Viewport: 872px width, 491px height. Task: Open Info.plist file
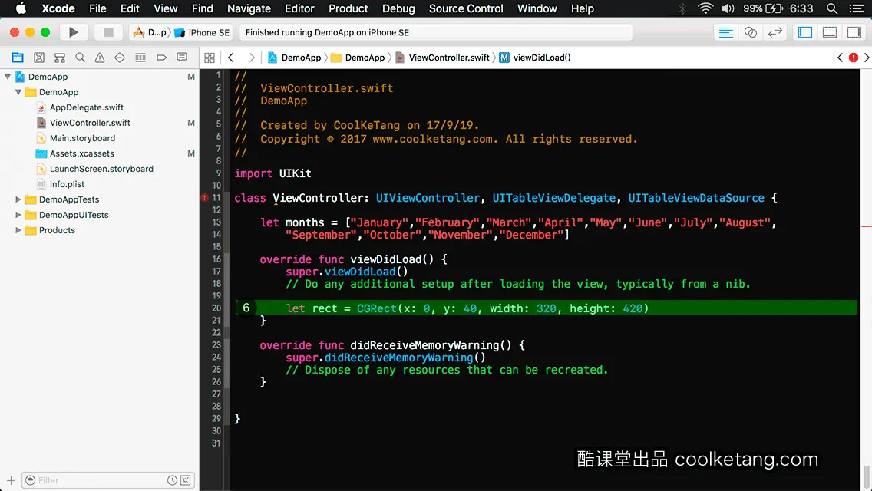pyautogui.click(x=67, y=184)
